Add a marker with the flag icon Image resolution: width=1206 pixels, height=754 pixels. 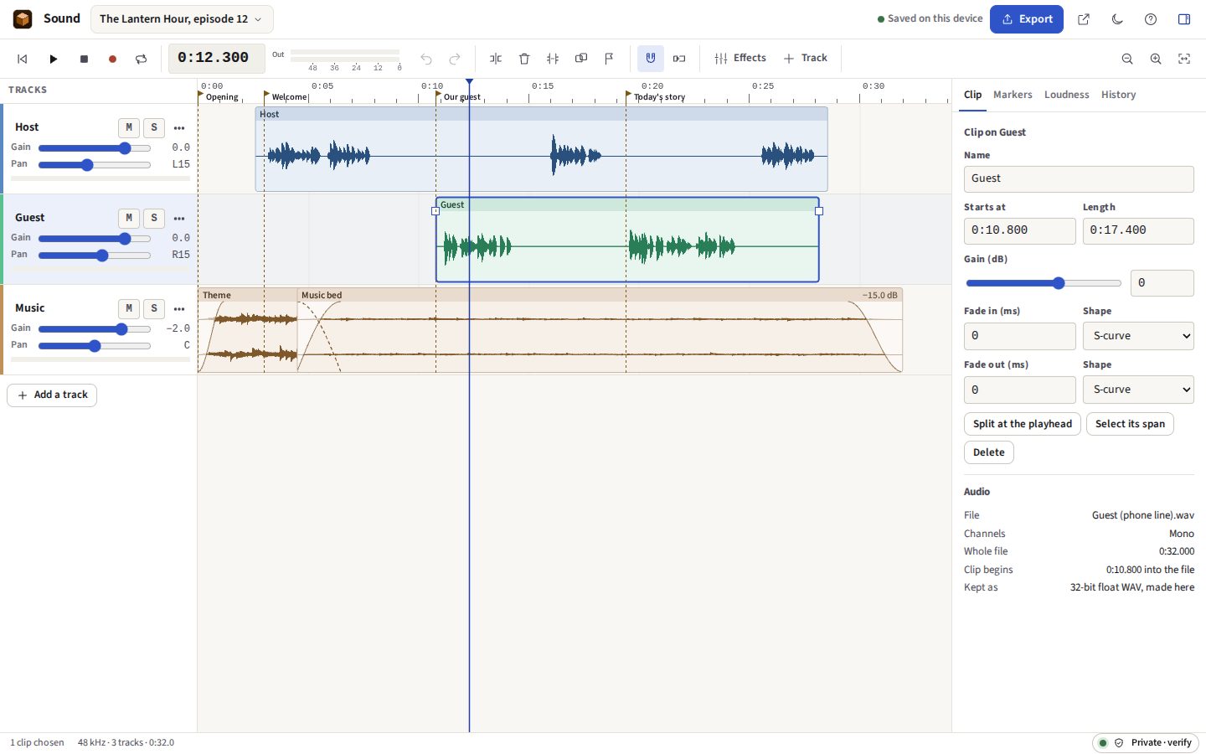click(x=610, y=59)
